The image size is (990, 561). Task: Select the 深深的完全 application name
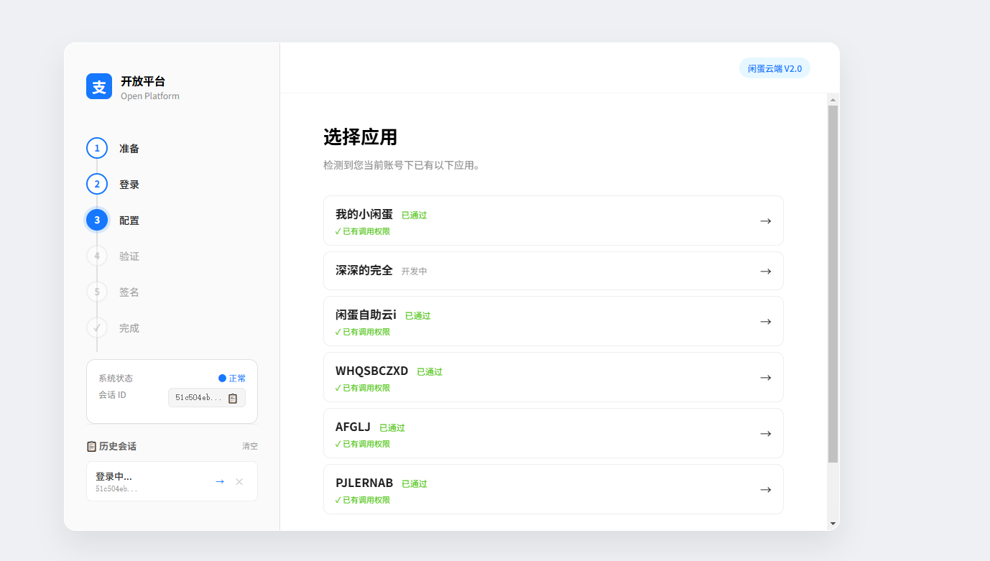(x=364, y=270)
